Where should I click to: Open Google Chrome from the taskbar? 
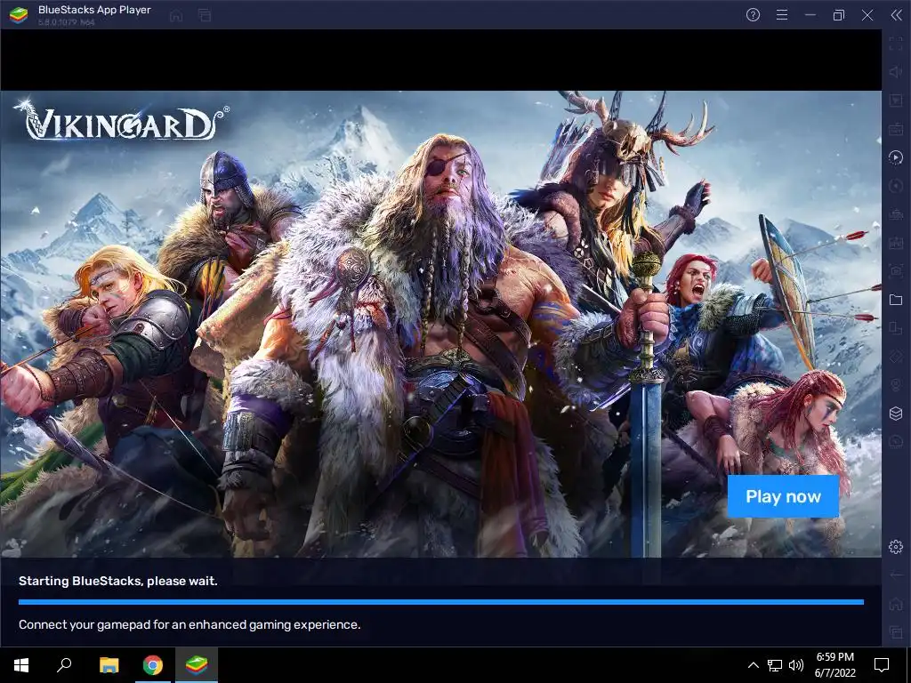pyautogui.click(x=153, y=665)
